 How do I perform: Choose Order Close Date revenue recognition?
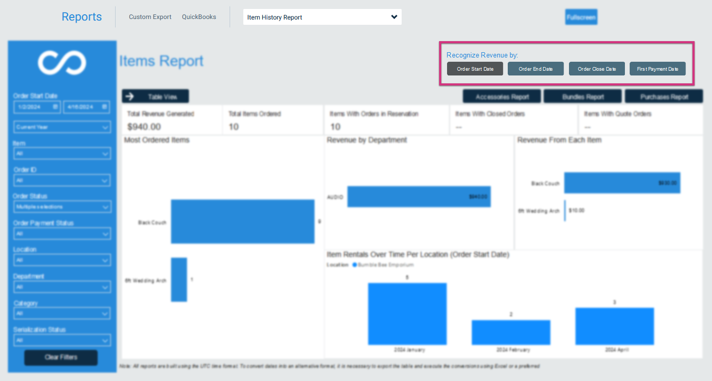click(597, 69)
